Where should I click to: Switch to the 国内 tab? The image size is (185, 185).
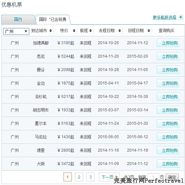pos(18,20)
